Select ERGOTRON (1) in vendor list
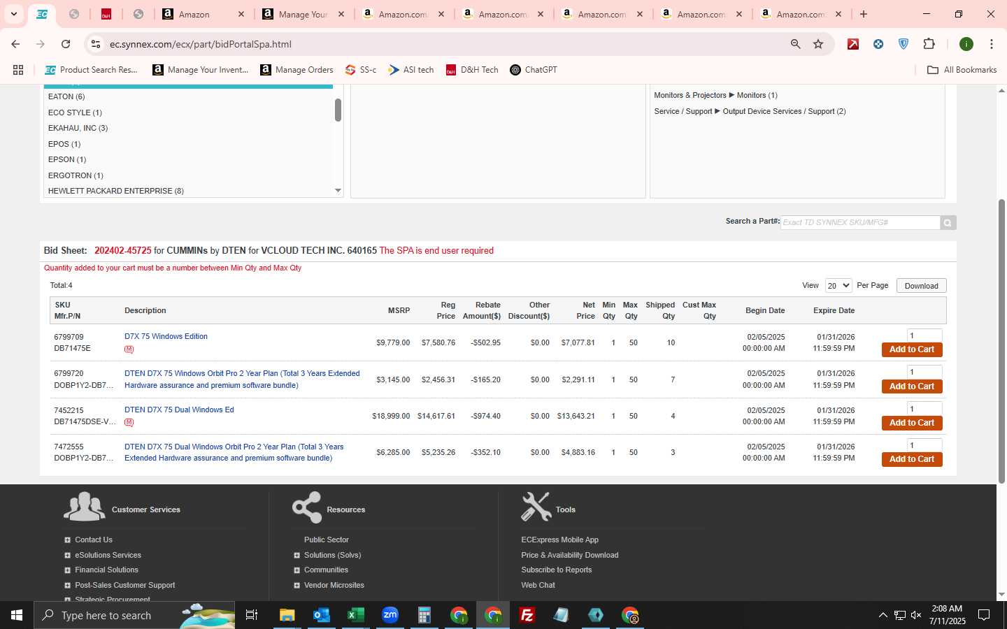 coord(76,175)
